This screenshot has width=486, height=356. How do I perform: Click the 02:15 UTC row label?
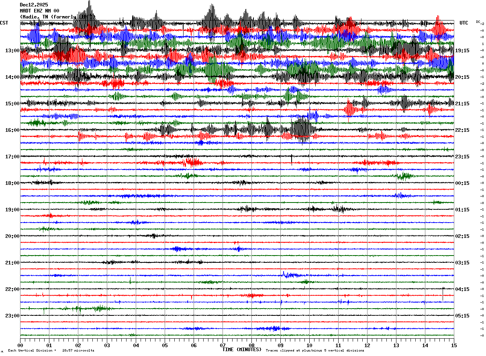coord(462,236)
